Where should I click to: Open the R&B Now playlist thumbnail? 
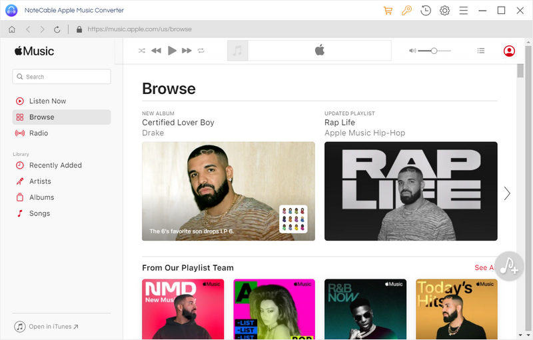(x=365, y=309)
